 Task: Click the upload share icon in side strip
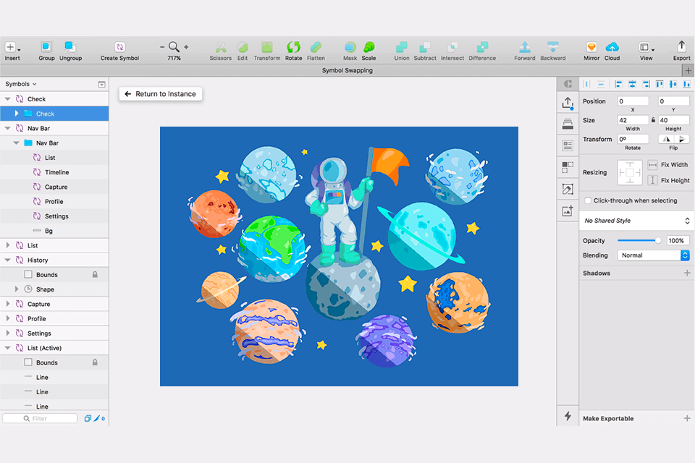coord(568,103)
